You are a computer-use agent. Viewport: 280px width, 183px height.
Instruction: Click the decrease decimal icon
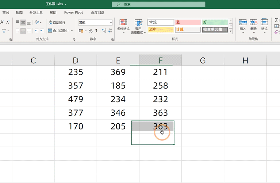[110, 31]
